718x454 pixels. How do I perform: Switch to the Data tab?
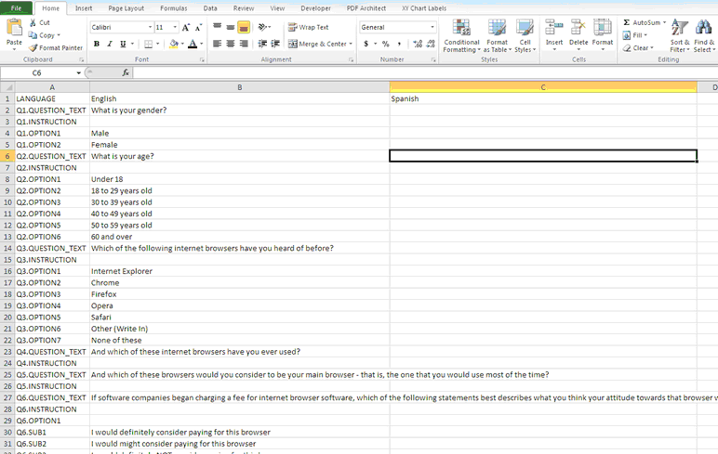[x=210, y=8]
